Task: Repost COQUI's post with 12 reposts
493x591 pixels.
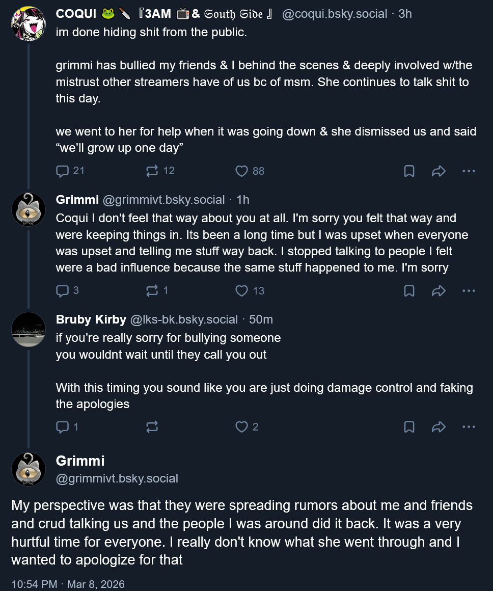Action: coord(160,171)
